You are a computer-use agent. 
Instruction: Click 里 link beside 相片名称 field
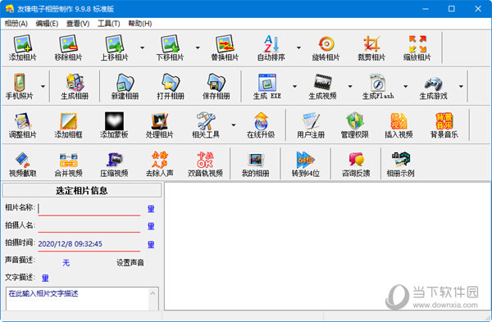point(151,209)
